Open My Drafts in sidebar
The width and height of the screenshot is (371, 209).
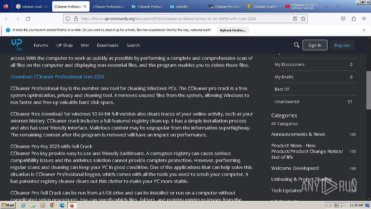[x=314, y=77]
